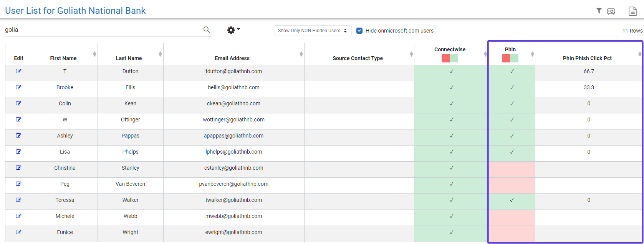The height and width of the screenshot is (244, 644).
Task: Click the Phin checkmark for Colin Kean
Action: (x=512, y=103)
